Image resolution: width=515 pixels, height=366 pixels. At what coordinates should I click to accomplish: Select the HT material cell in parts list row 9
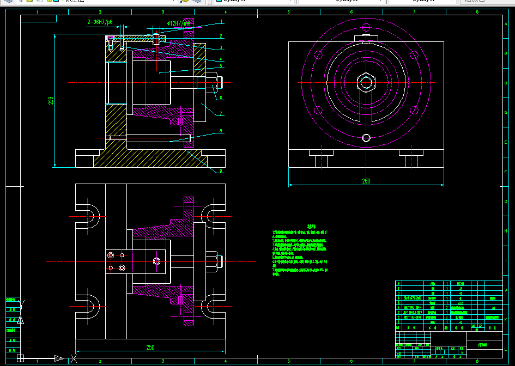(x=461, y=284)
